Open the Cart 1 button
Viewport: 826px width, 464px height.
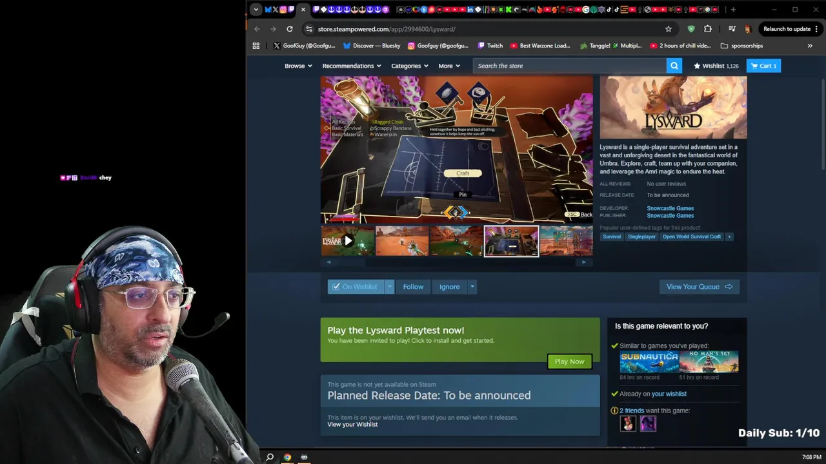pyautogui.click(x=763, y=66)
